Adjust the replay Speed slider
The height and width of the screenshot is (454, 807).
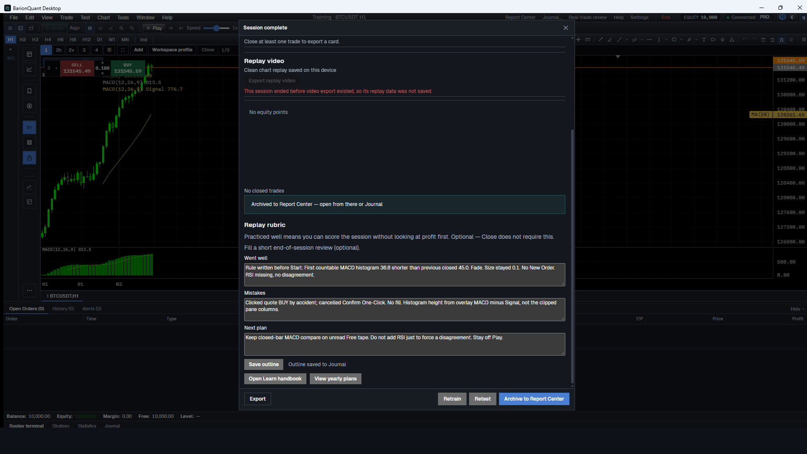(x=216, y=28)
